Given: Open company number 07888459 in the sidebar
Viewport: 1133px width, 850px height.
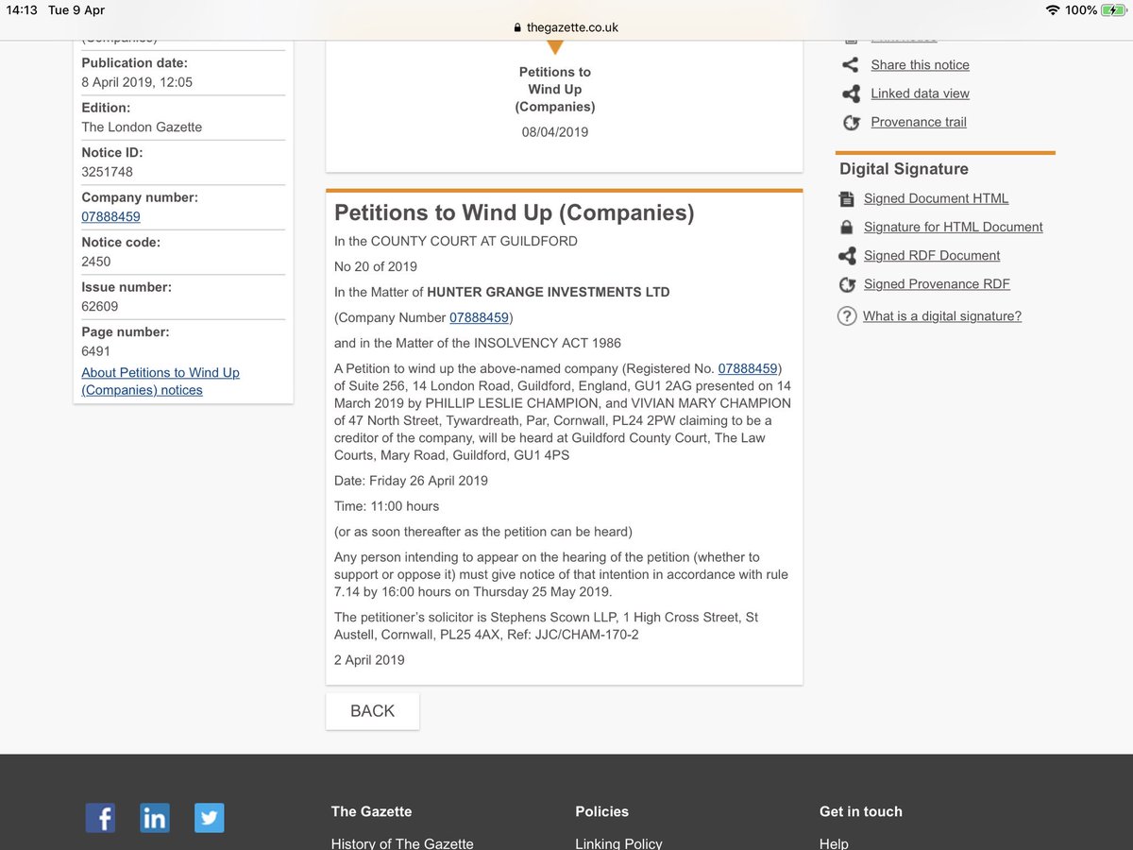Looking at the screenshot, I should pos(110,216).
